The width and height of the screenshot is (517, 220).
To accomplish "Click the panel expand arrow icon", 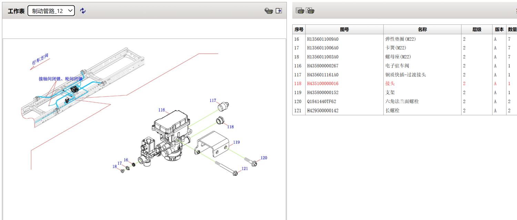I will pos(279,11).
